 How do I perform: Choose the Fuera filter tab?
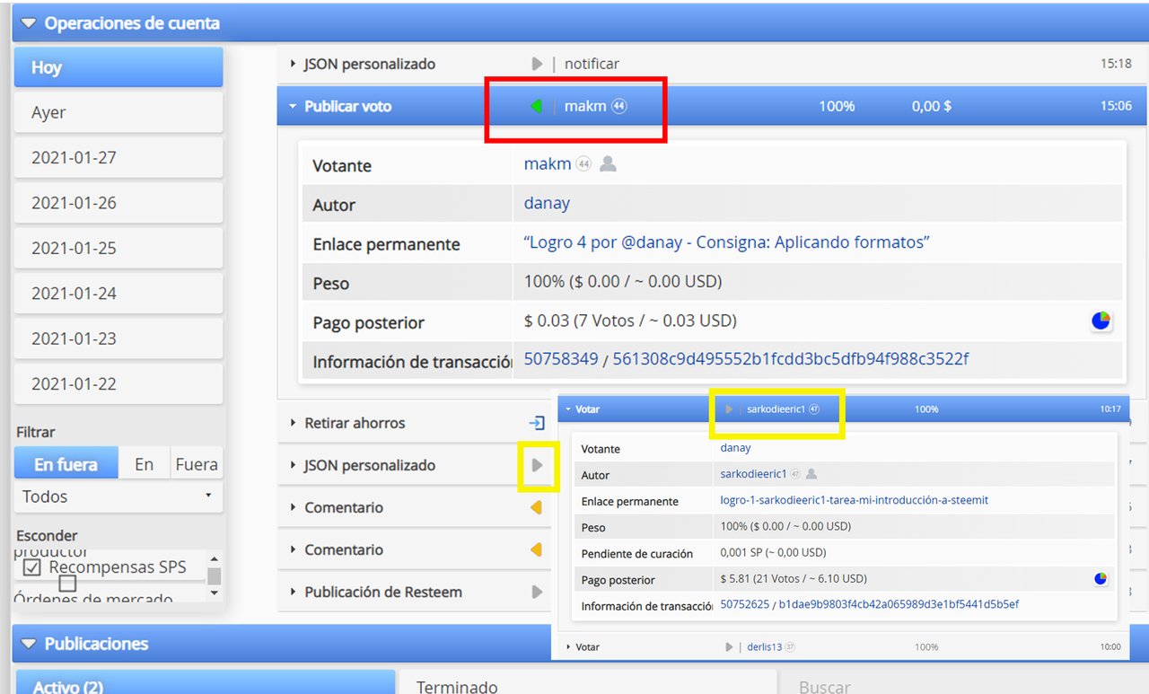click(x=197, y=464)
